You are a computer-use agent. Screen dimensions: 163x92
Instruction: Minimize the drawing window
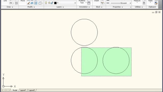pyautogui.click(x=153, y=13)
